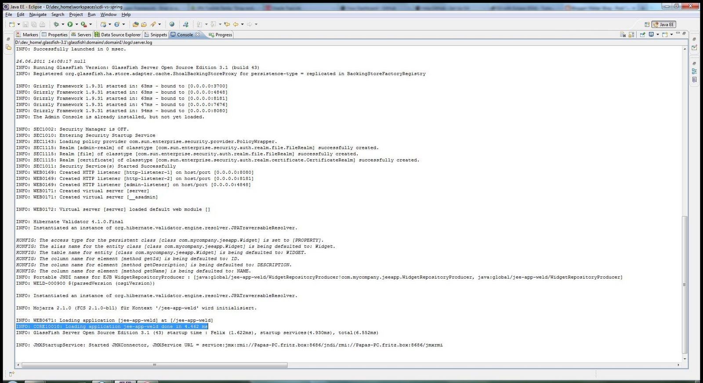Image resolution: width=703 pixels, height=383 pixels.
Task: Launch Debug with the bug icon
Action: point(56,25)
